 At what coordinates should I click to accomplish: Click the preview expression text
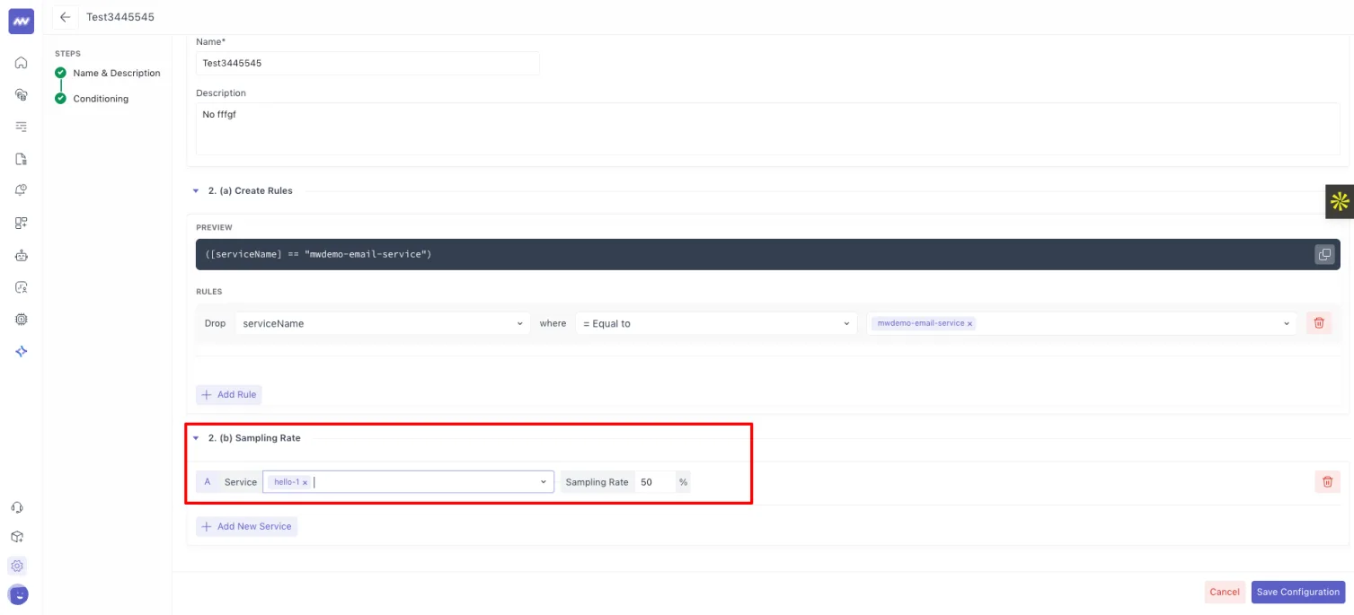click(318, 254)
